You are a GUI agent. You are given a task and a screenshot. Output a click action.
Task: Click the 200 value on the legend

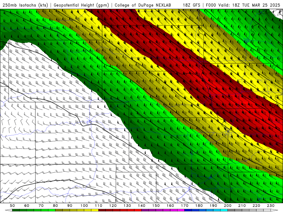click(x=228, y=206)
